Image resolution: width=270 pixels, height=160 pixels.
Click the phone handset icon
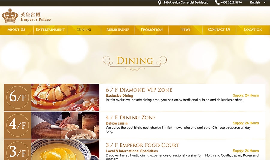pos(217,2)
